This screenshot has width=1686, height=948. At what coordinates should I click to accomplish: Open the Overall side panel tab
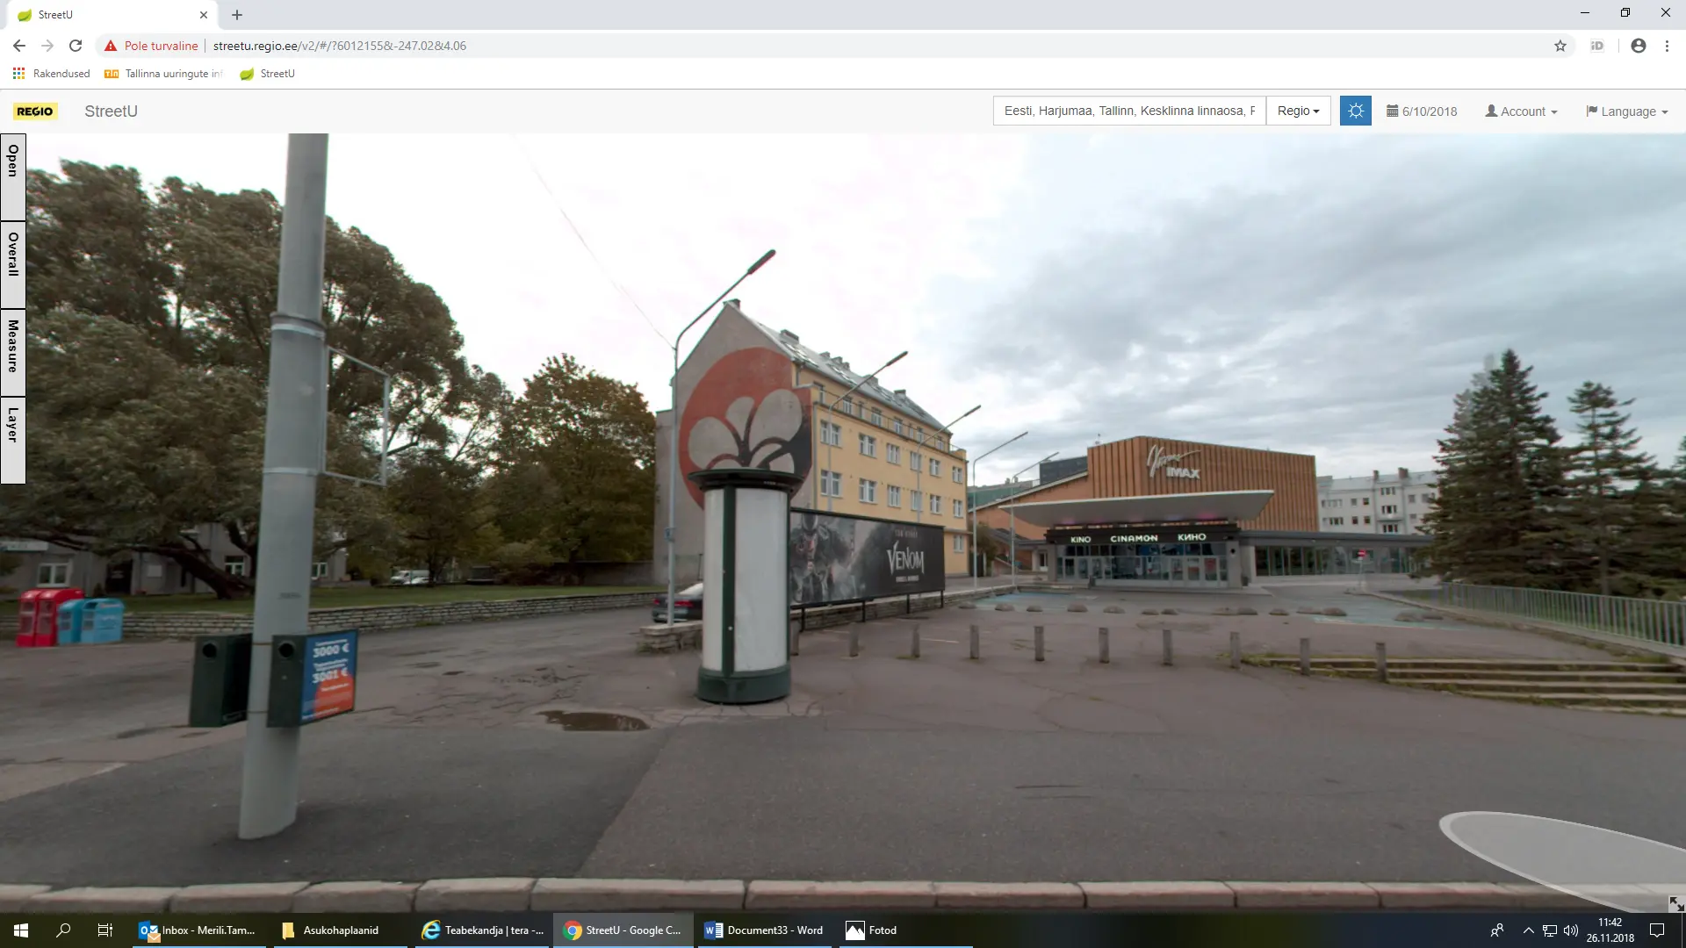[13, 263]
